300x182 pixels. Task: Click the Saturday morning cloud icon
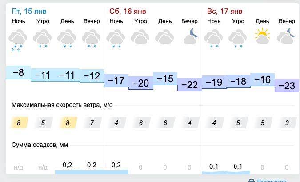[140, 36]
